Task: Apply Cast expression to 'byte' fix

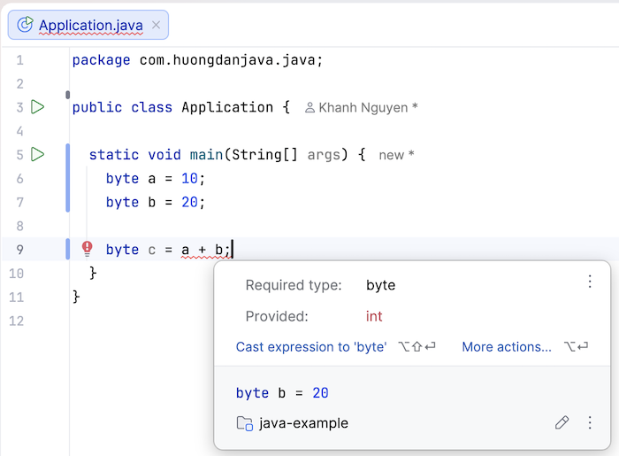Action: 311,347
